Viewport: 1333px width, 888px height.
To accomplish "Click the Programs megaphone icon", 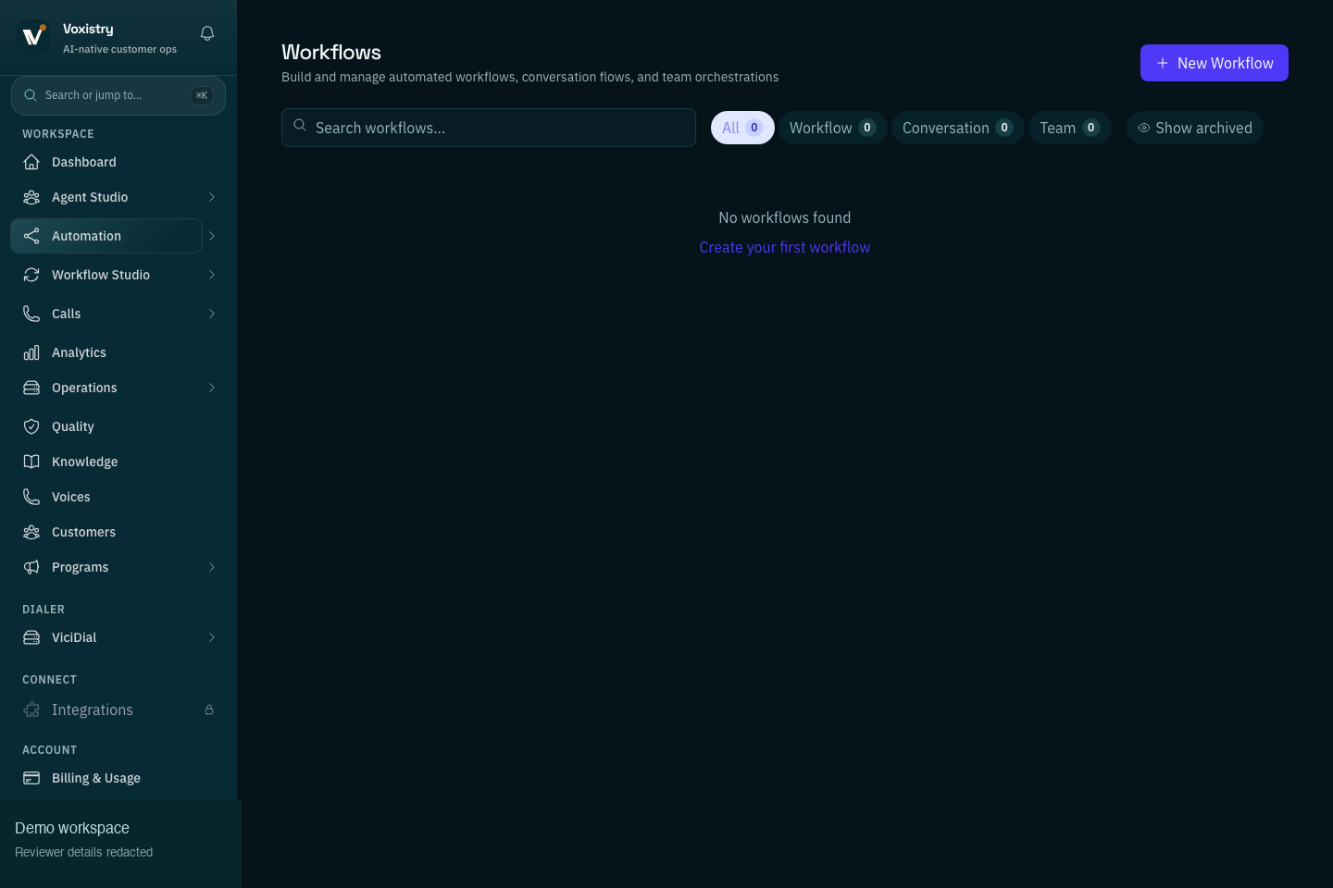I will 31,567.
